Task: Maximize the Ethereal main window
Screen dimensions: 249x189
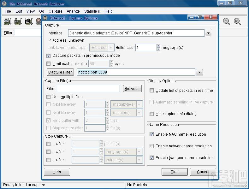Action: tap(230, 3)
